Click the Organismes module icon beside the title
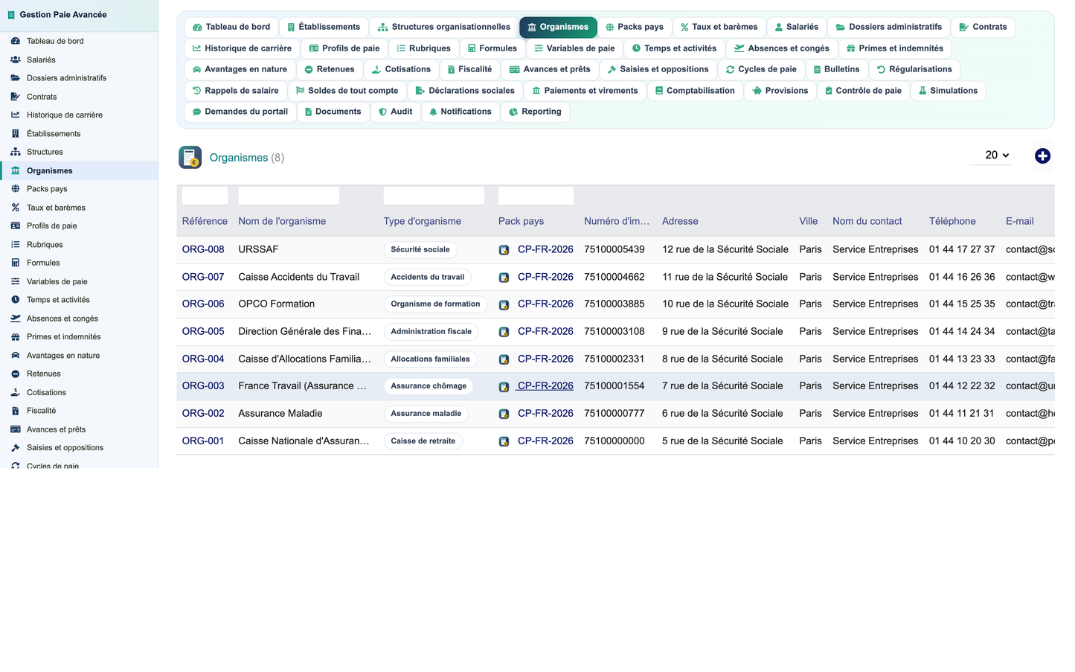This screenshot has height=672, width=1075. (x=190, y=157)
